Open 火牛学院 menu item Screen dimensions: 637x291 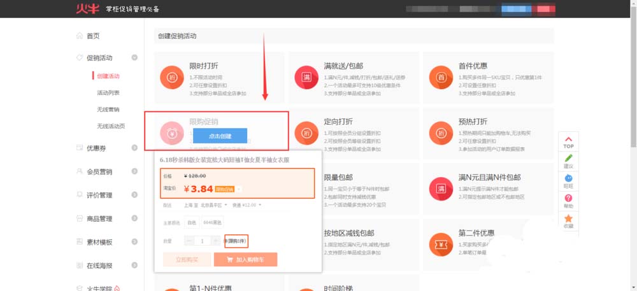[x=99, y=288]
